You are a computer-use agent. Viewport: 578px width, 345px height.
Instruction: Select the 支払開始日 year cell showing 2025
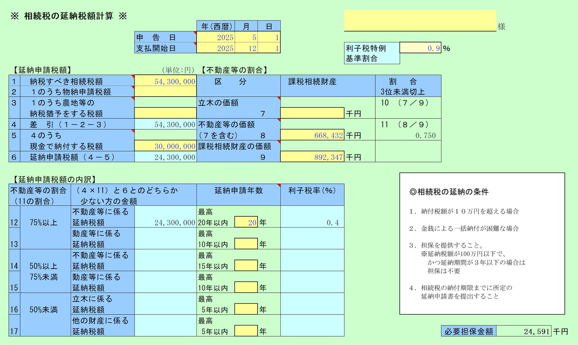[x=215, y=48]
